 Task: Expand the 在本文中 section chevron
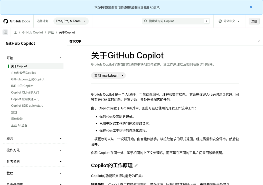coord(259,41)
